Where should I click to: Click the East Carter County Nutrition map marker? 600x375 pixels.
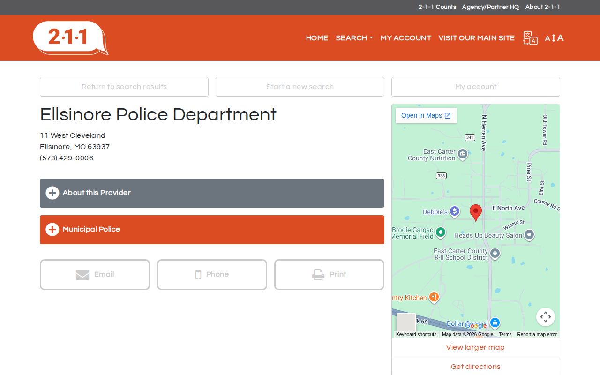[x=463, y=154]
